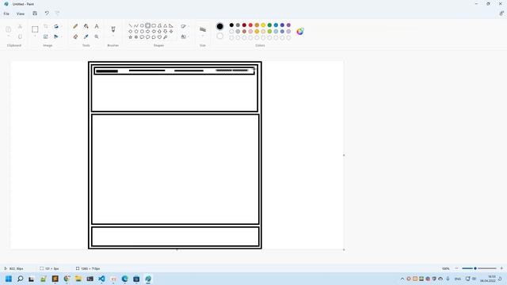Pick the Diamond shape
Image resolution: width=507 pixels, height=285 pixels.
[x=130, y=32]
